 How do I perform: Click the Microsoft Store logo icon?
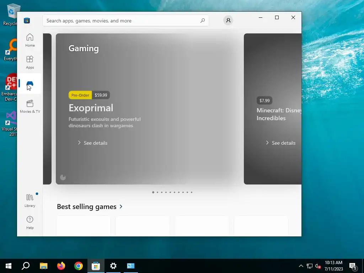click(x=27, y=20)
